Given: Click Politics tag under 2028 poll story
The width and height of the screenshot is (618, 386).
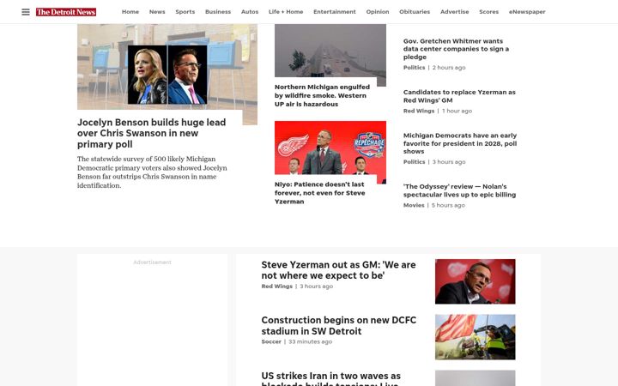Looking at the screenshot, I should click(x=414, y=162).
